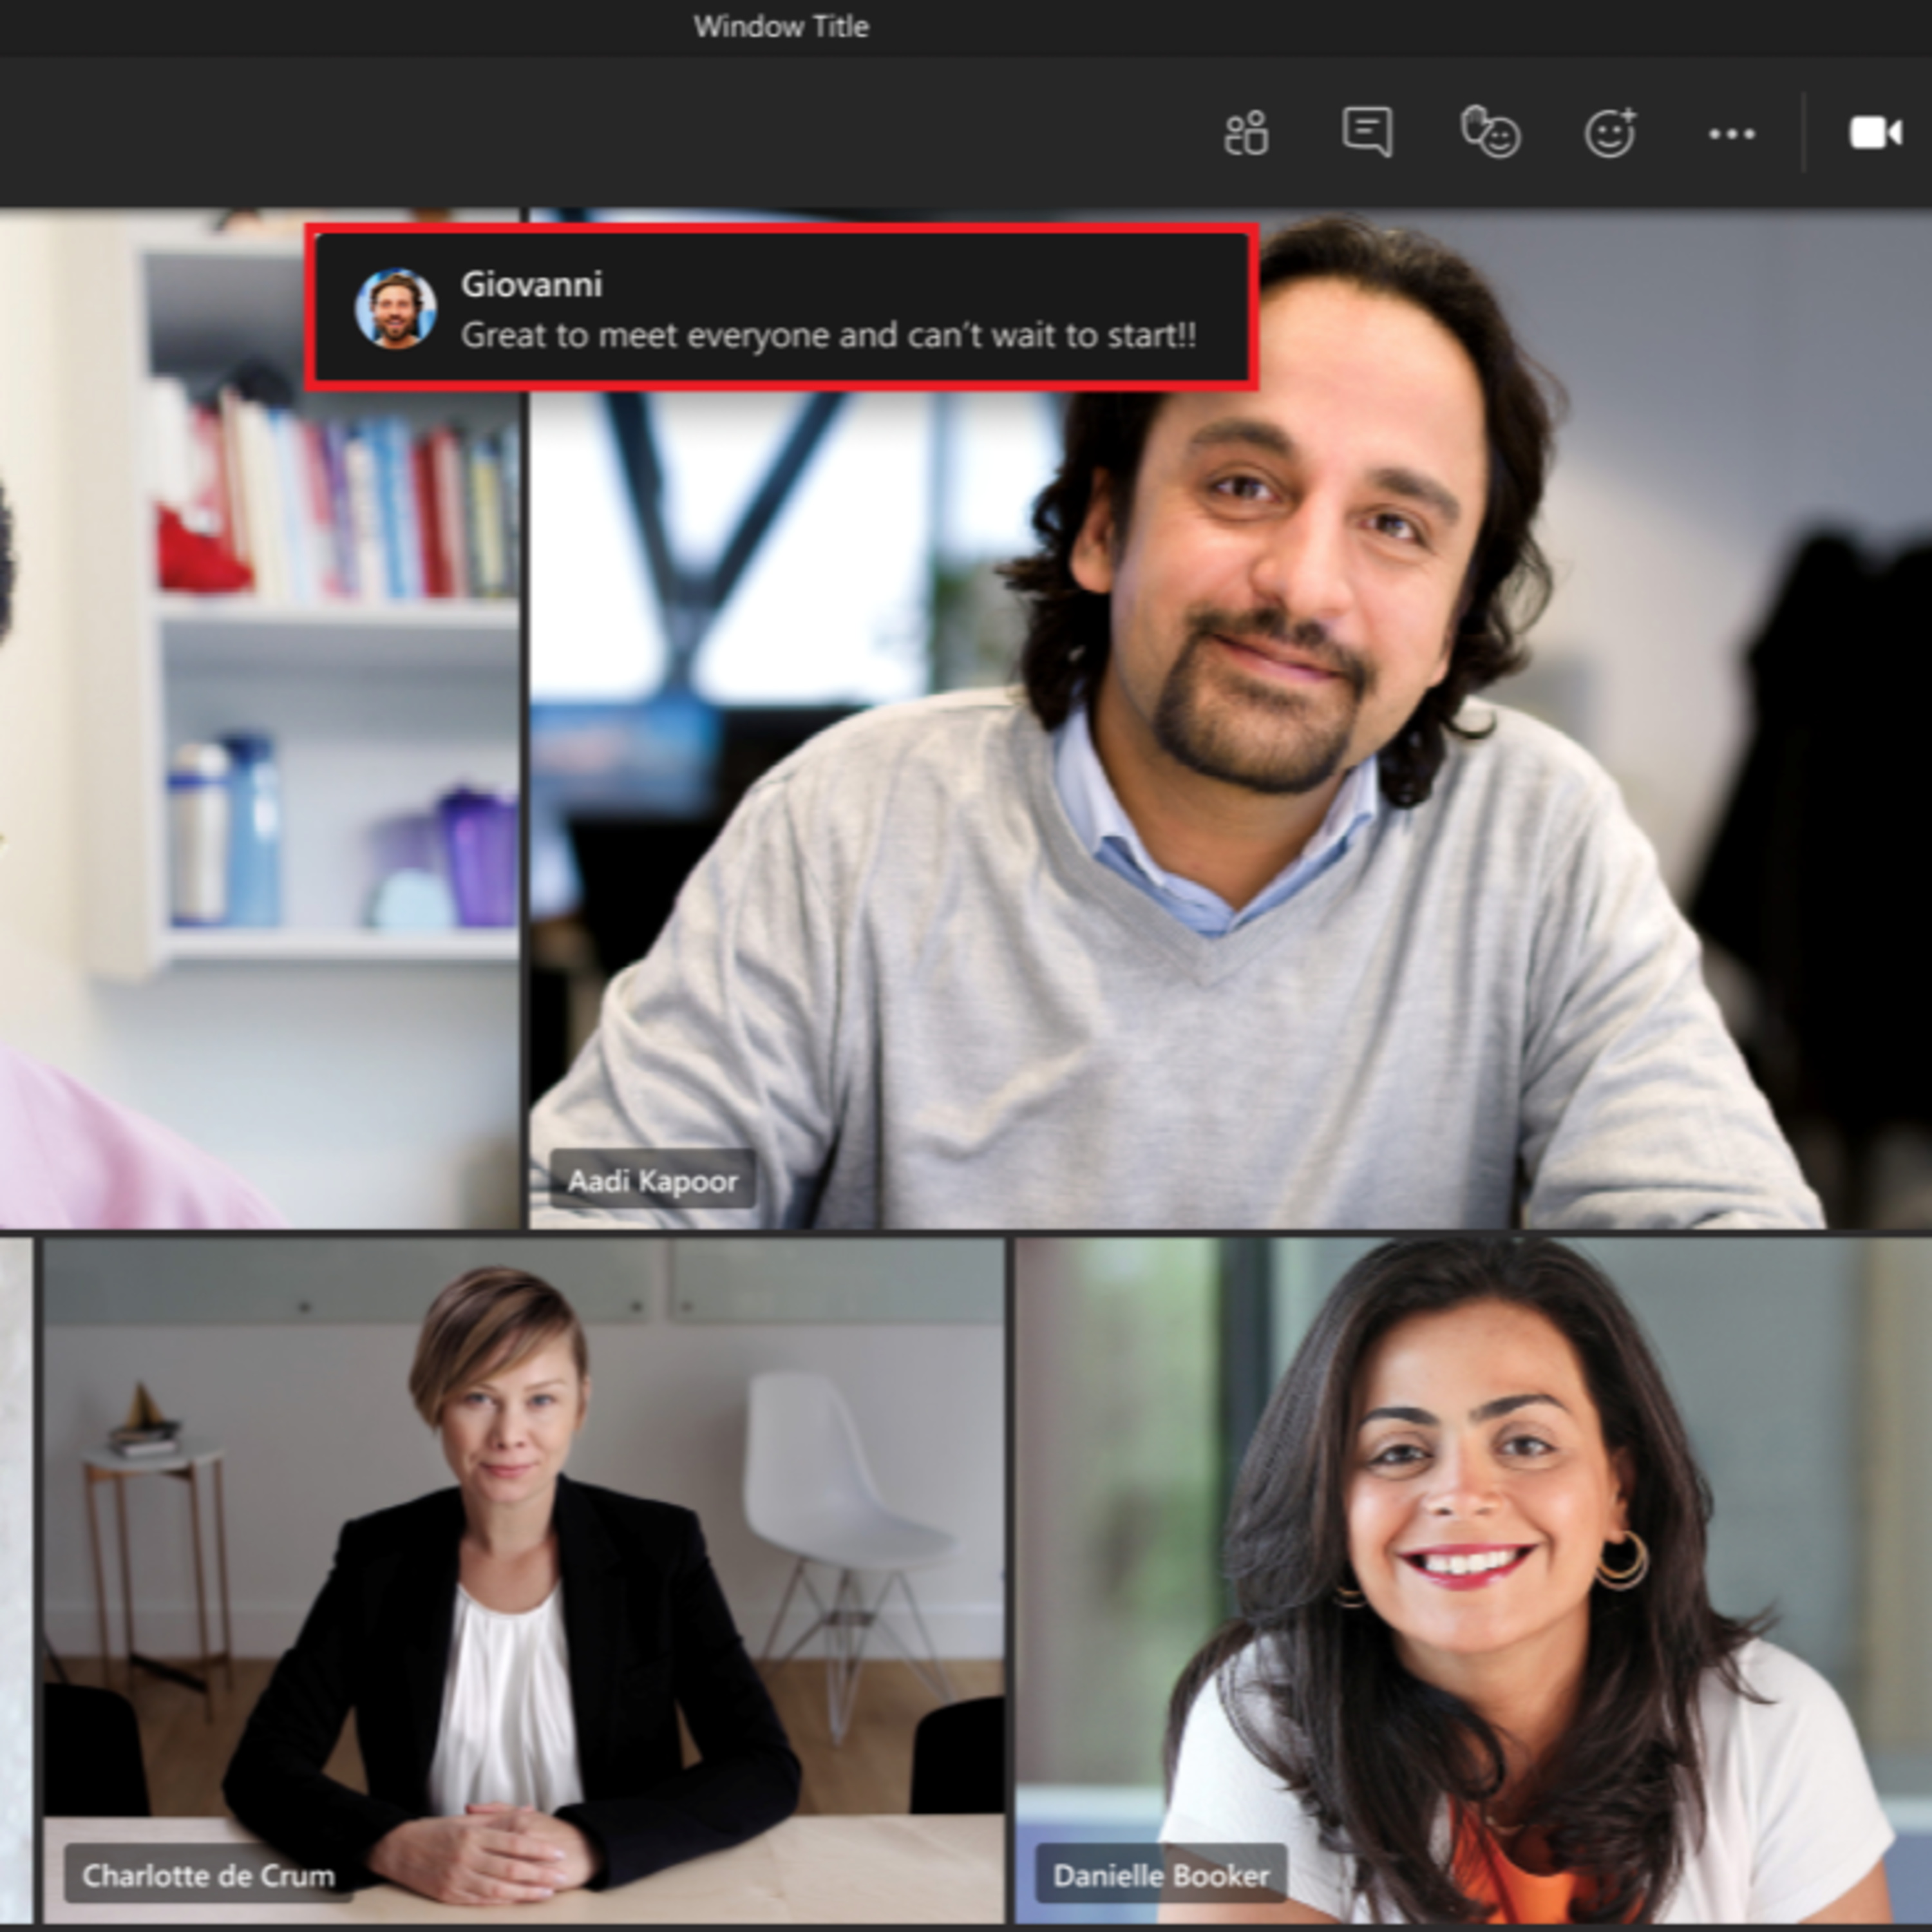Viewport: 1932px width, 1932px height.
Task: Click the raise hand reactions icon
Action: (1490, 132)
